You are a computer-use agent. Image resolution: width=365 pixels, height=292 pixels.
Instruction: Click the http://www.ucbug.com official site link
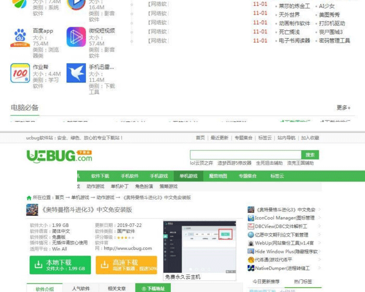pos(128,248)
